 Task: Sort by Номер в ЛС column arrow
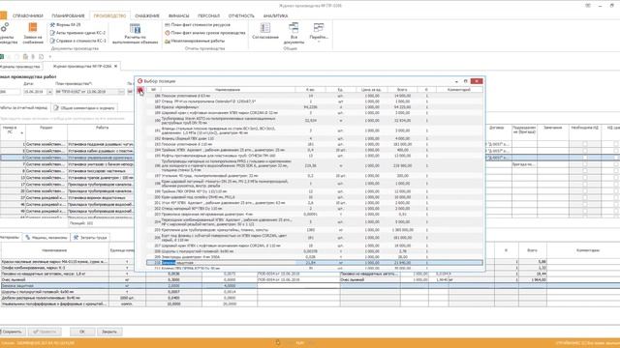(x=21, y=133)
